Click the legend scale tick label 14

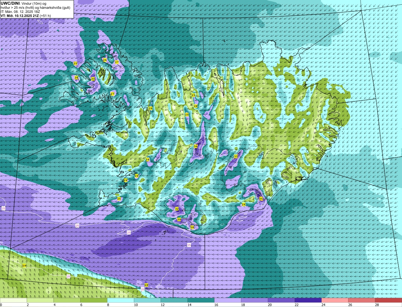pos(189,304)
